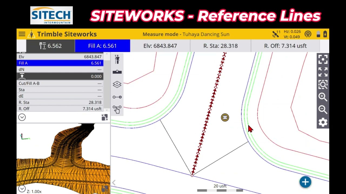The width and height of the screenshot is (346, 194).
Task: Select the dN row in info list
Action: coord(60,69)
